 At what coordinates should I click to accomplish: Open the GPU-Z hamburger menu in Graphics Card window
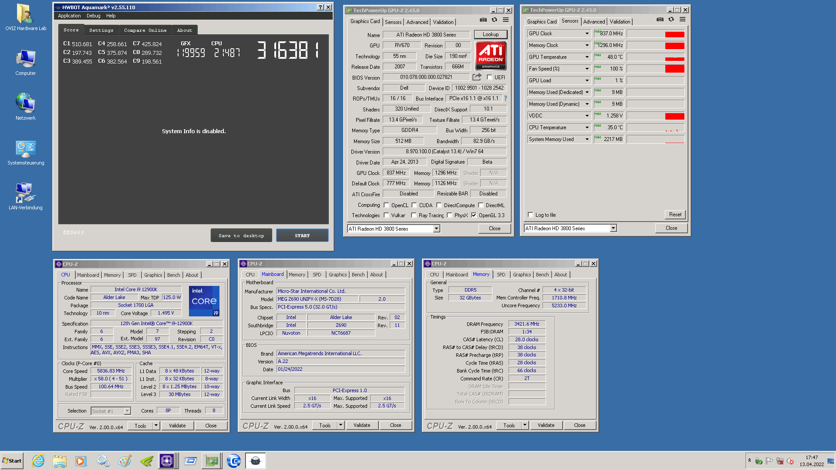[x=506, y=20]
